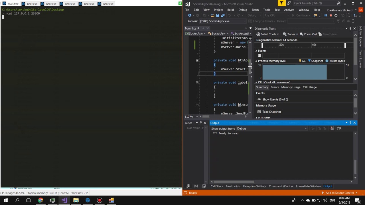Collapse the label method code block
Viewport: 365px width, 205px height.
pos(197,83)
